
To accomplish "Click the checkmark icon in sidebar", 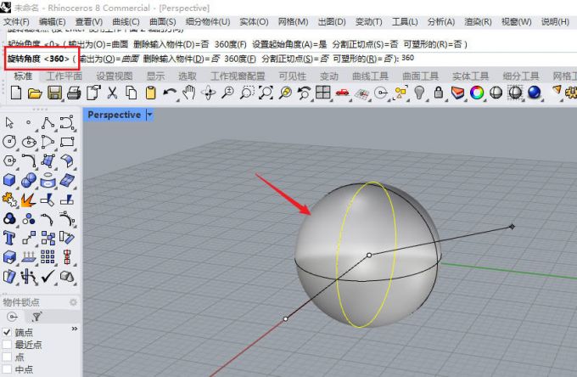I will click(48, 276).
